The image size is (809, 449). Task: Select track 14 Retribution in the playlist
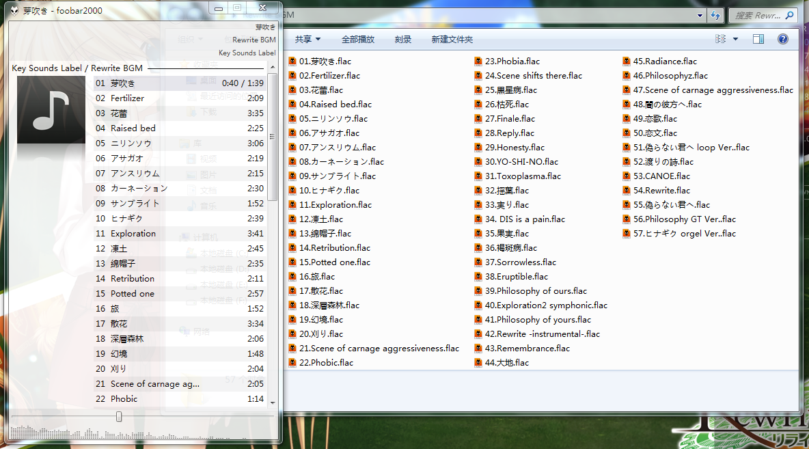coord(133,279)
